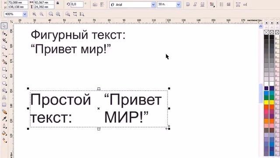Mirror selection vertically
The height and width of the screenshot is (158, 280).
[102, 4]
